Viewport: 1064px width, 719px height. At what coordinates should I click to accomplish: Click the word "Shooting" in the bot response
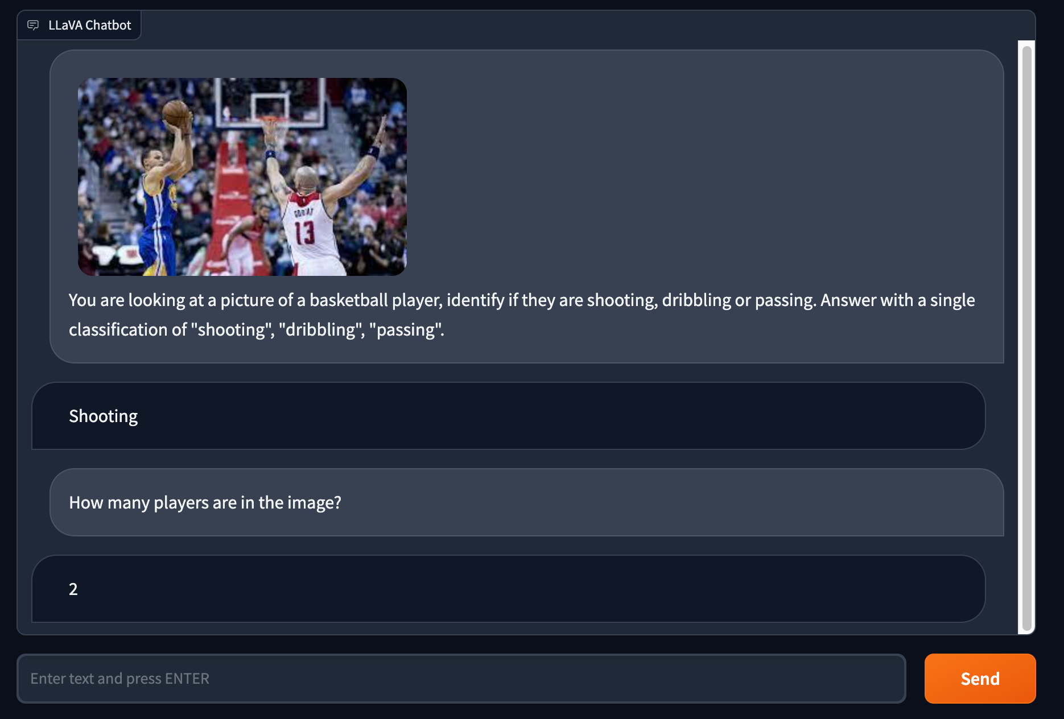(103, 416)
